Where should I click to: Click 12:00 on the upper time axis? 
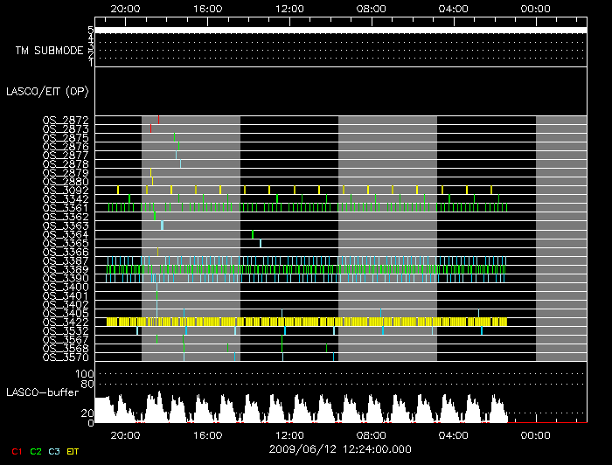[x=289, y=9]
